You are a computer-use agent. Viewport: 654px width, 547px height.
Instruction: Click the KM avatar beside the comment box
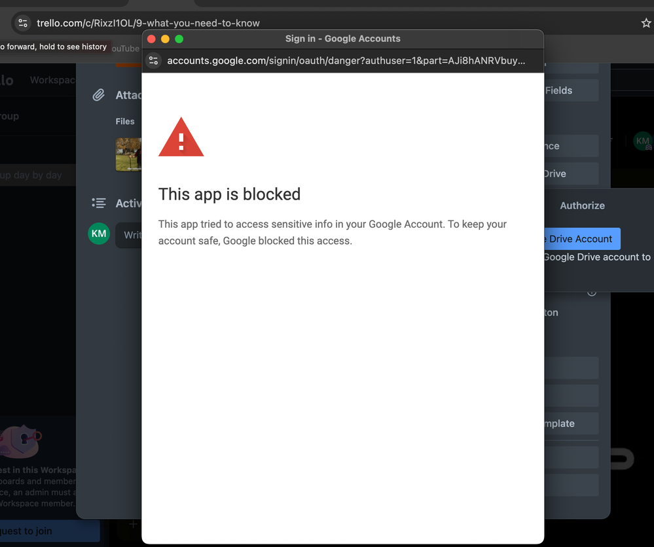tap(99, 234)
